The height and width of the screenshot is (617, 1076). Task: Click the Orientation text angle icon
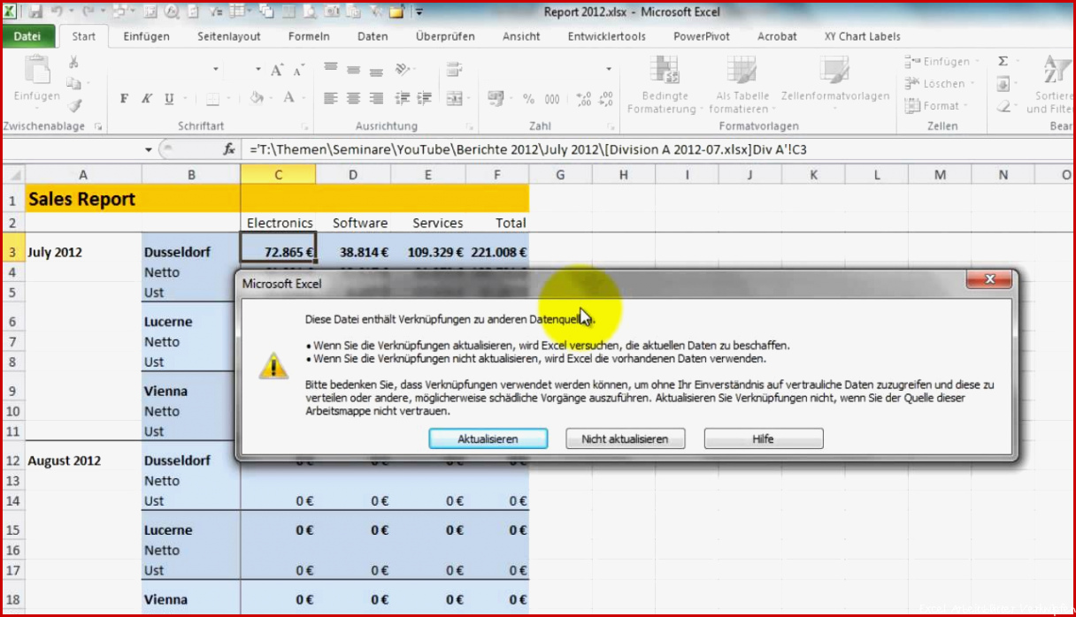(403, 69)
